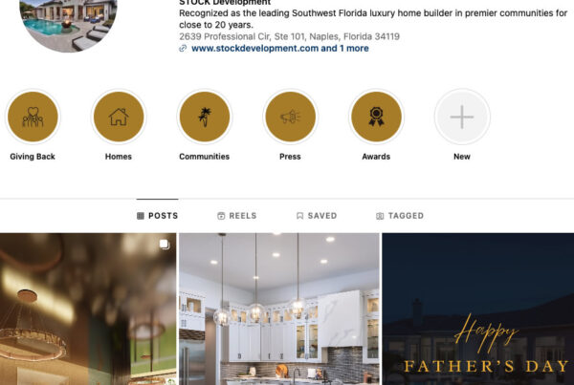View the Communities palm tree highlight
The width and height of the screenshot is (574, 385).
[x=205, y=117]
